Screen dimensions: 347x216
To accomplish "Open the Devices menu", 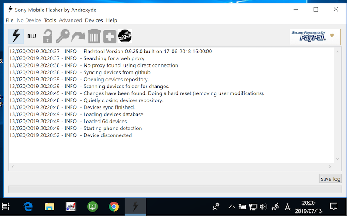I will (94, 20).
